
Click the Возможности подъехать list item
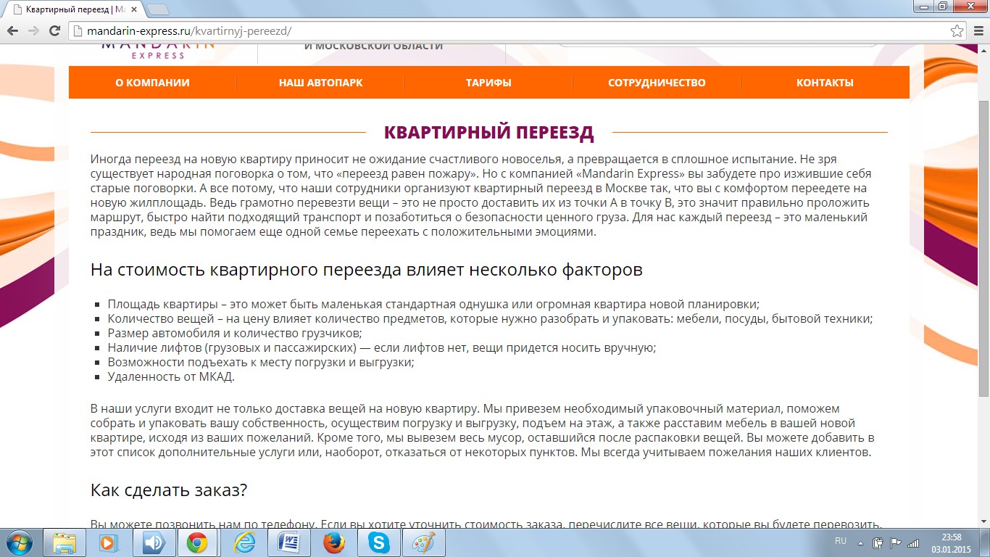point(261,363)
